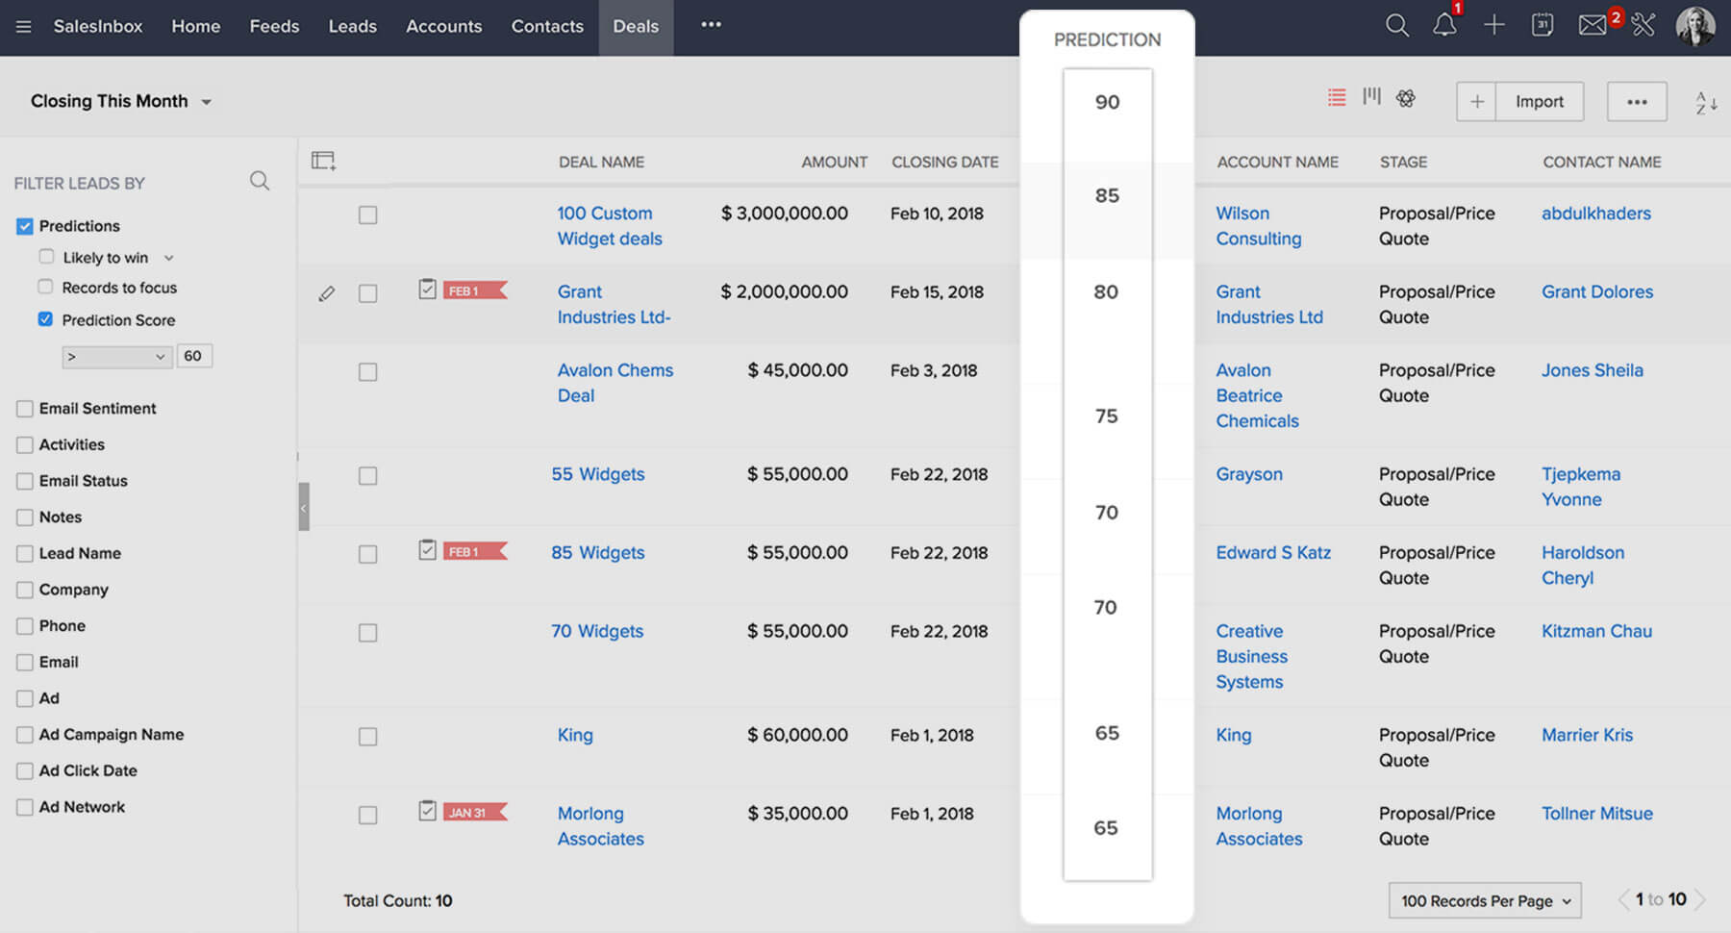Open the Accounts tab
The width and height of the screenshot is (1731, 933).
pyautogui.click(x=443, y=26)
